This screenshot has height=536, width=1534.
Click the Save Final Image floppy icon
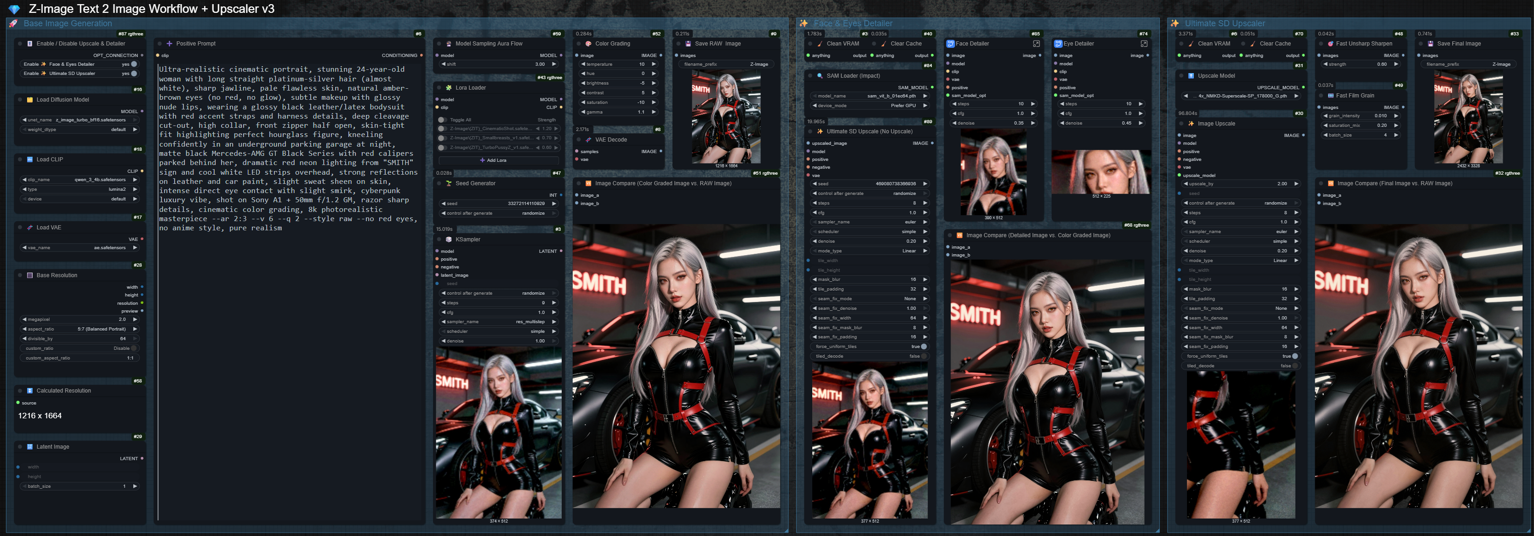click(1431, 44)
